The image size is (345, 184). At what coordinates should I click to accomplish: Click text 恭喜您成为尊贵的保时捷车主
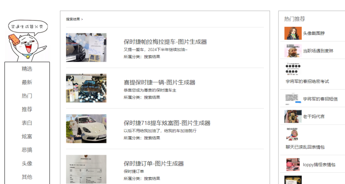(150, 90)
